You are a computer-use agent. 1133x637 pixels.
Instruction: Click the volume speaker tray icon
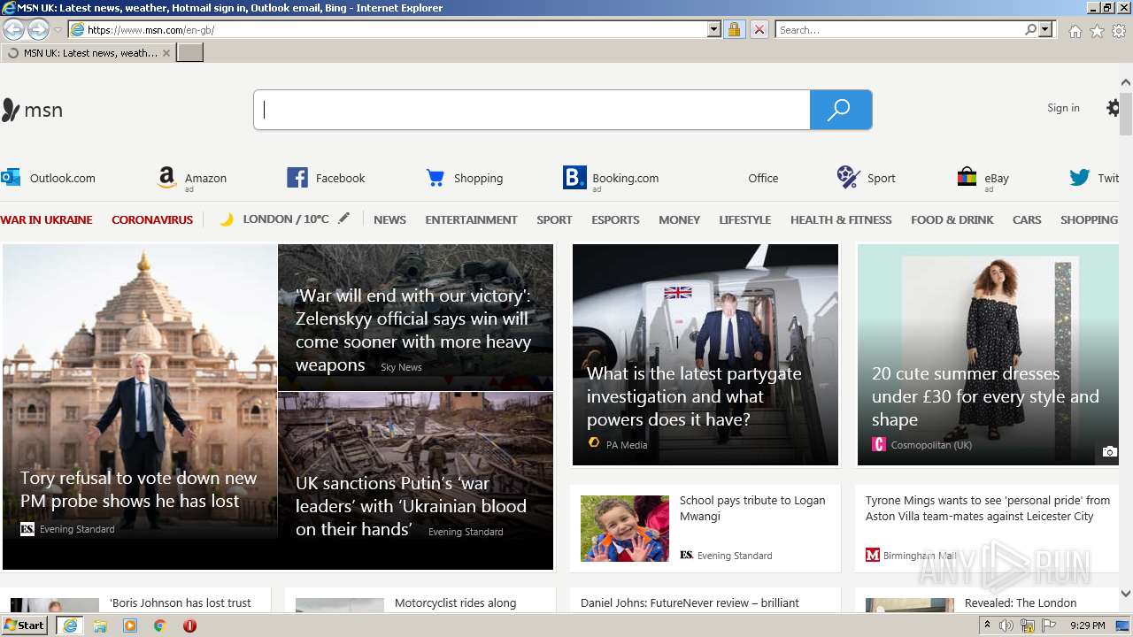1006,625
